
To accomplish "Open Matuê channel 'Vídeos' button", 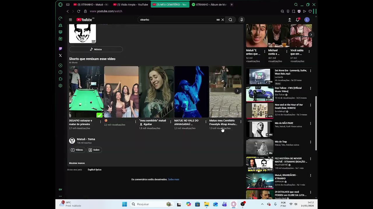I will [x=77, y=150].
